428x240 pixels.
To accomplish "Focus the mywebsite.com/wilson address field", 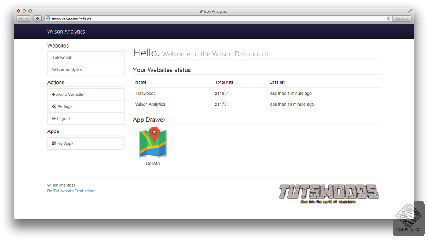I will (218, 18).
